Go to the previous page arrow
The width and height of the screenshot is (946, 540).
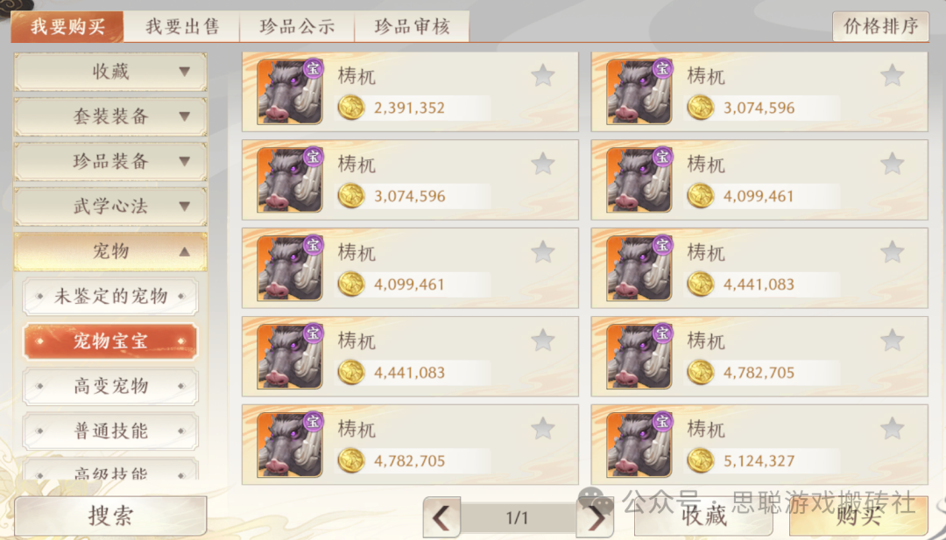(x=441, y=517)
